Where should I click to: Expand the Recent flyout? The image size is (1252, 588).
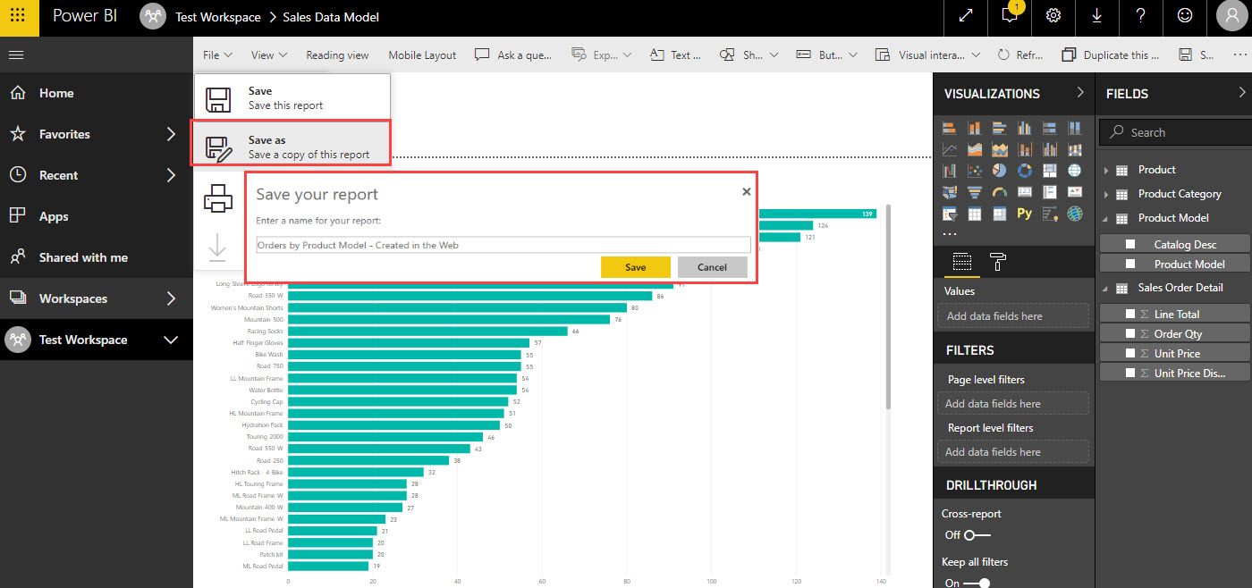[x=172, y=175]
